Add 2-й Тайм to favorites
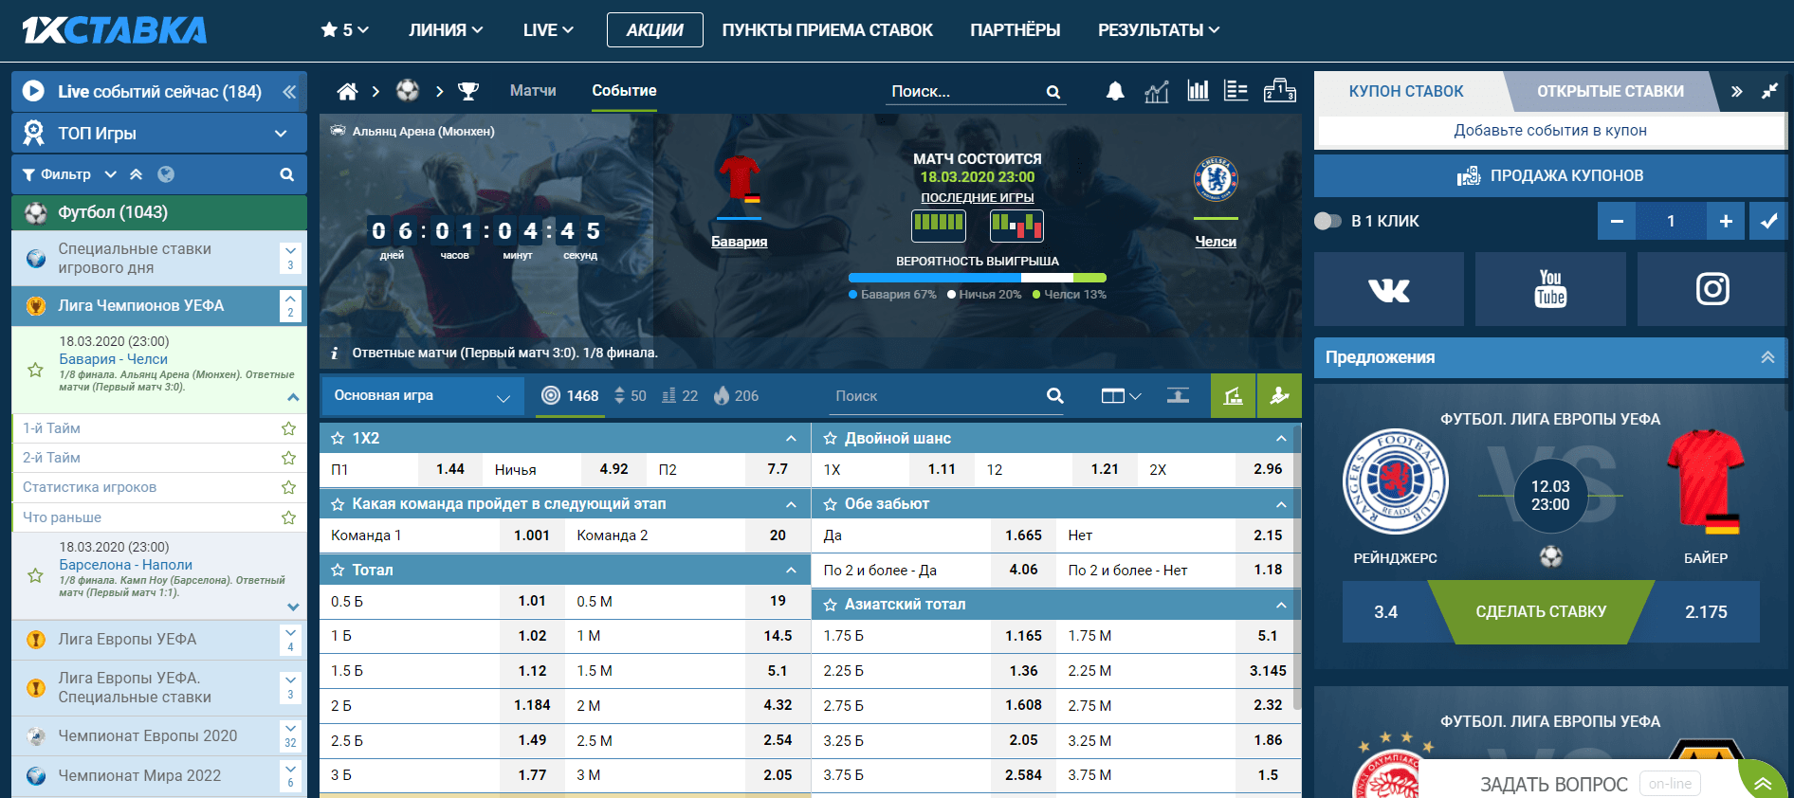The width and height of the screenshot is (1794, 798). [x=288, y=458]
